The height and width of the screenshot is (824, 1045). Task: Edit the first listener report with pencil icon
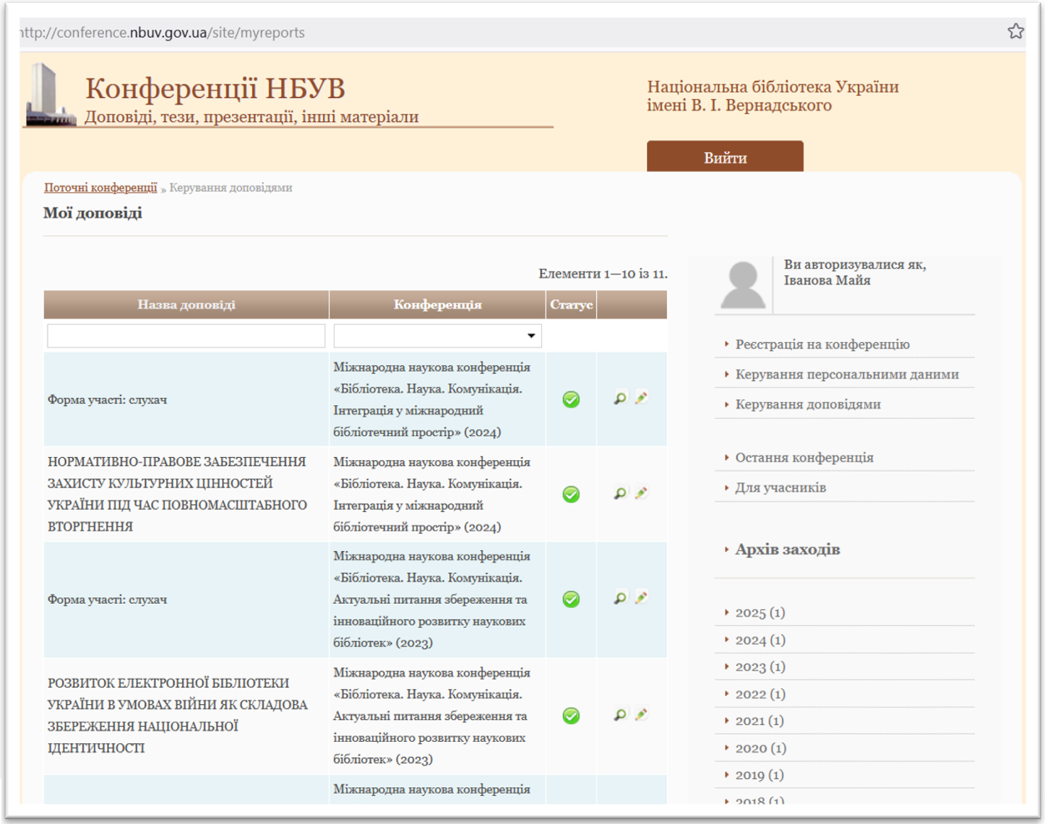click(641, 398)
